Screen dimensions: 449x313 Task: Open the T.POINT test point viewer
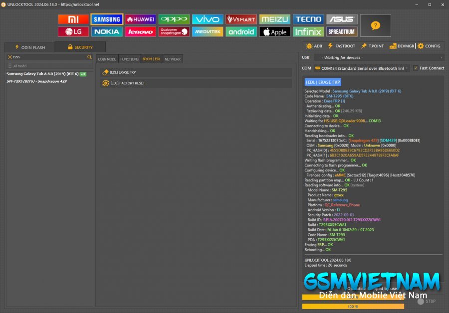click(372, 46)
